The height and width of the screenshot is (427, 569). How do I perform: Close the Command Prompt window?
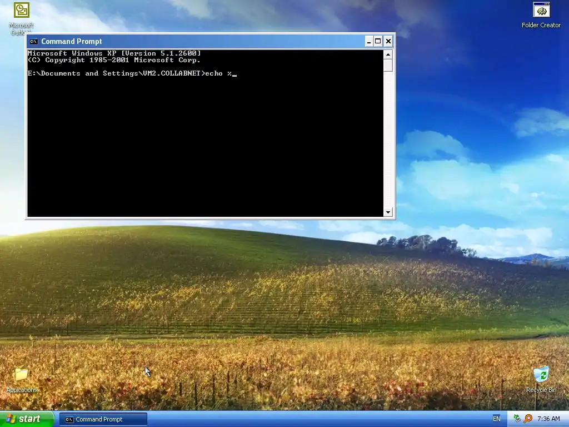click(x=388, y=41)
